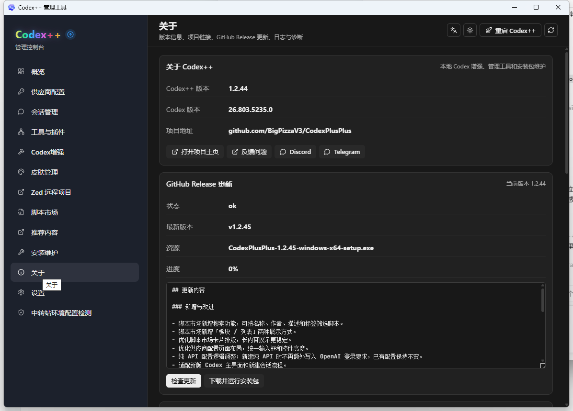The image size is (573, 411).
Task: Maximize the Codex++ 管理工具 window
Action: (536, 7)
